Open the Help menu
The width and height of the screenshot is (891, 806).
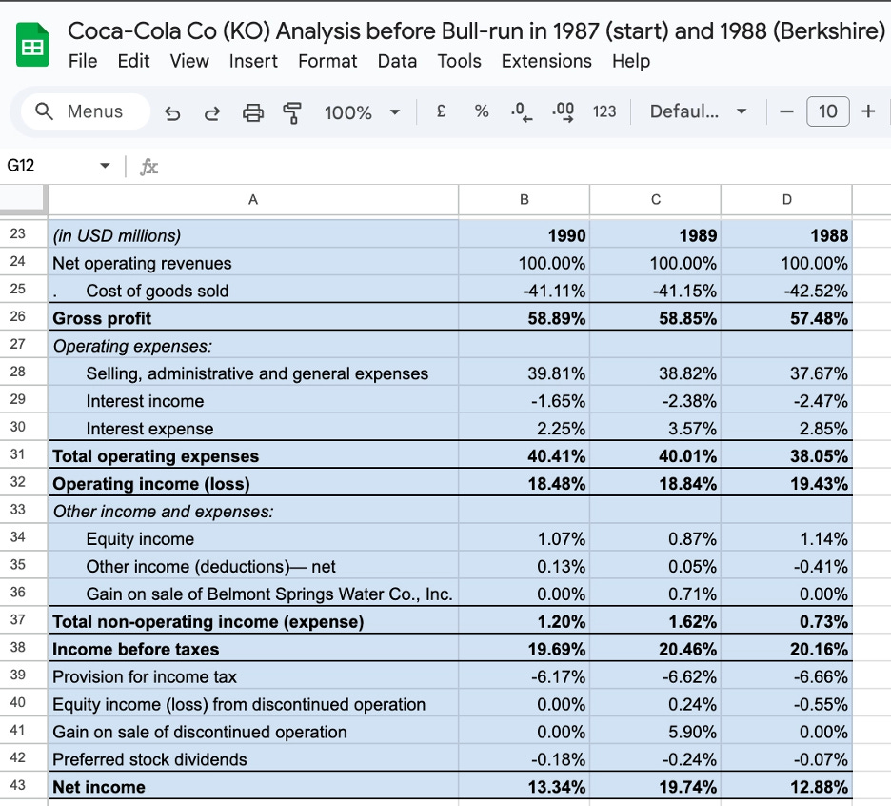(x=631, y=61)
